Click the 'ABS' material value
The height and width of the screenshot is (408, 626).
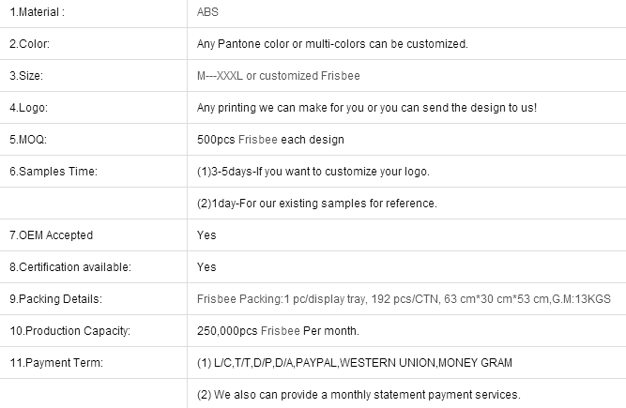point(206,12)
